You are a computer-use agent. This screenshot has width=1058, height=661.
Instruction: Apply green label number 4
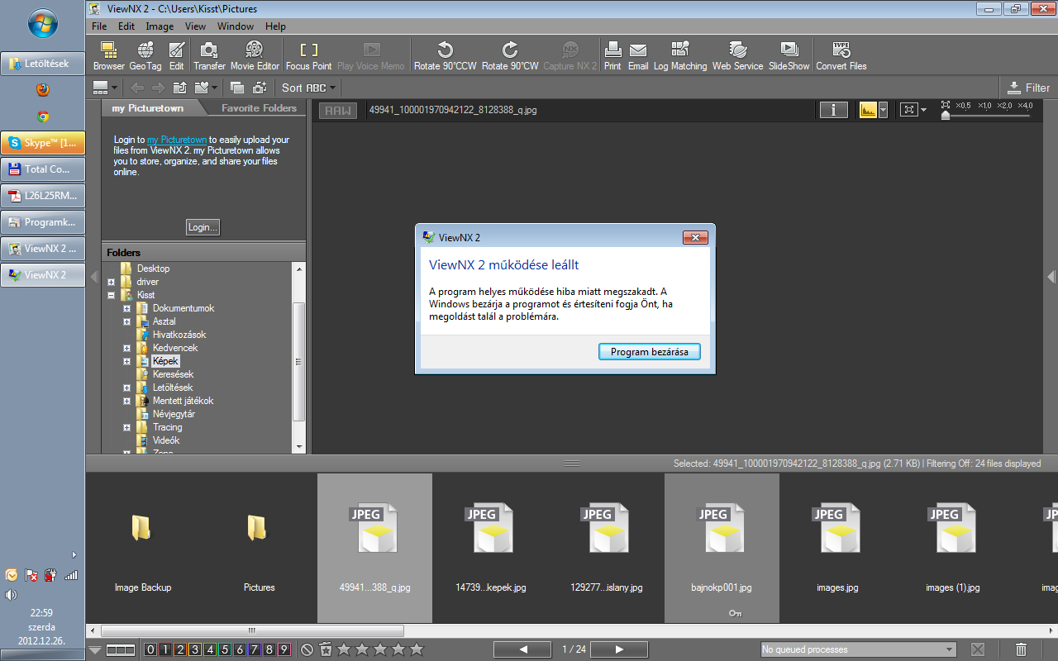pos(210,649)
